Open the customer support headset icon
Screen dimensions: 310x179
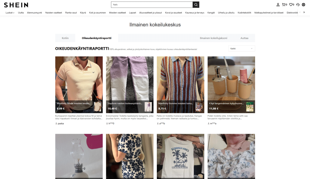pos(298,5)
